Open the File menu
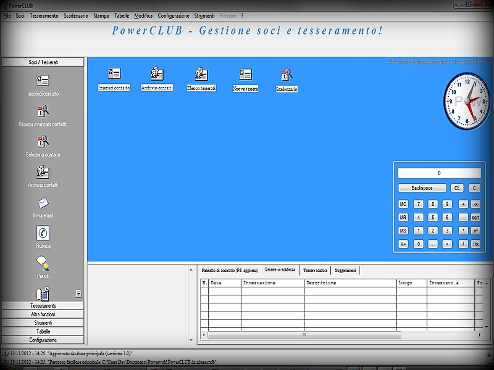Viewport: 494px width, 370px height. [x=7, y=16]
